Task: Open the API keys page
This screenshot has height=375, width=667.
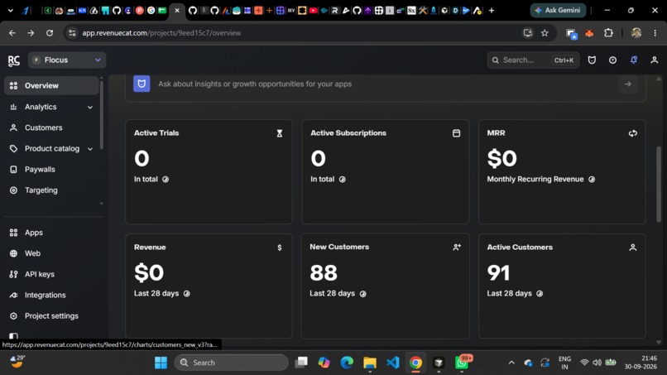Action: click(39, 274)
